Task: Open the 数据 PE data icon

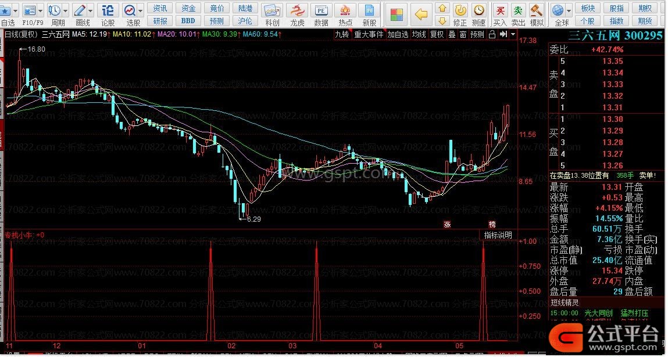Action: click(322, 10)
